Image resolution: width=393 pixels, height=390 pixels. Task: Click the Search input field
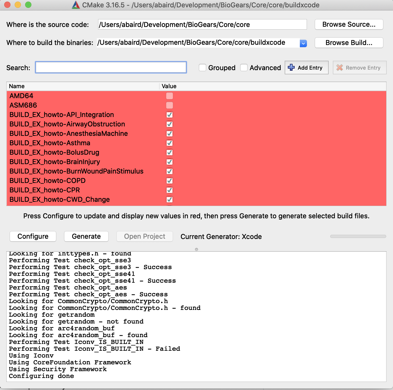pyautogui.click(x=111, y=68)
